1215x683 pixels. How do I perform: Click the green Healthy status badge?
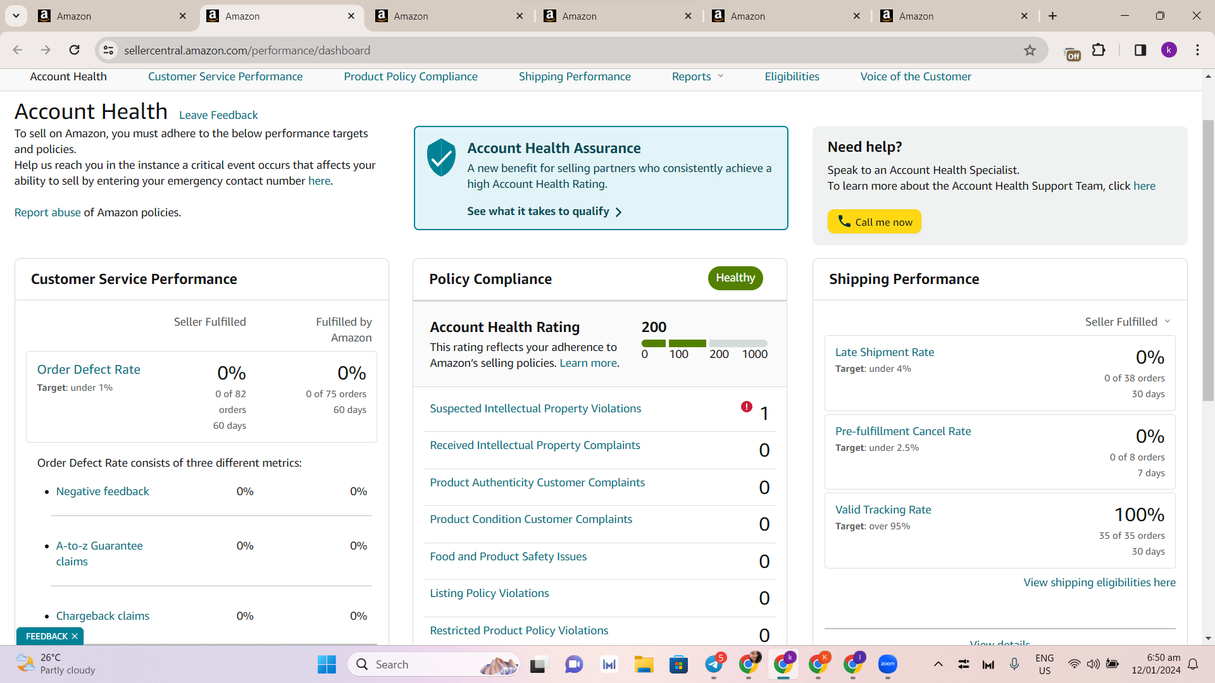735,278
